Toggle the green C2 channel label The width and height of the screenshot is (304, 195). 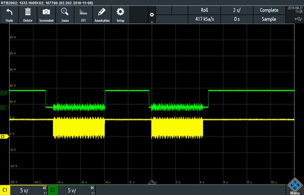(53, 190)
